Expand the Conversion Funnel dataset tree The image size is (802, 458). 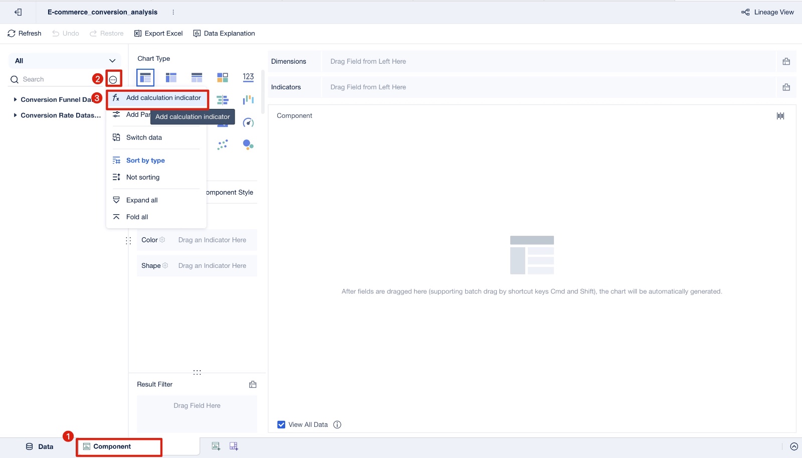click(16, 99)
